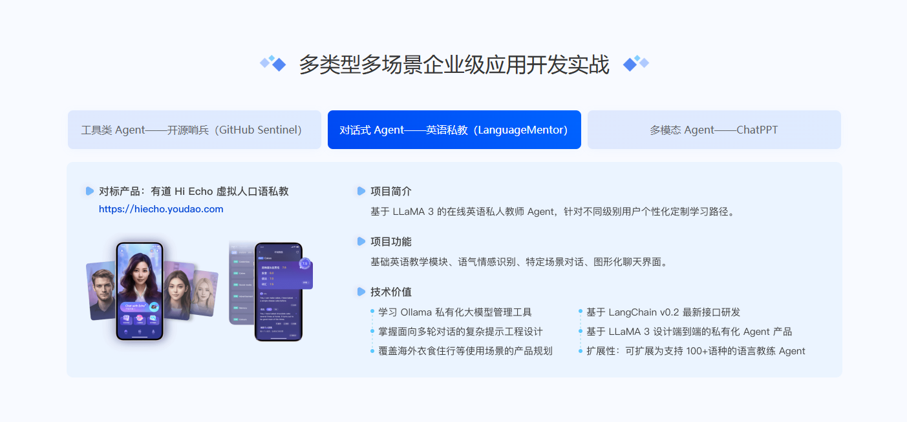
Task: Click the male avatar card on the left
Action: [x=101, y=290]
